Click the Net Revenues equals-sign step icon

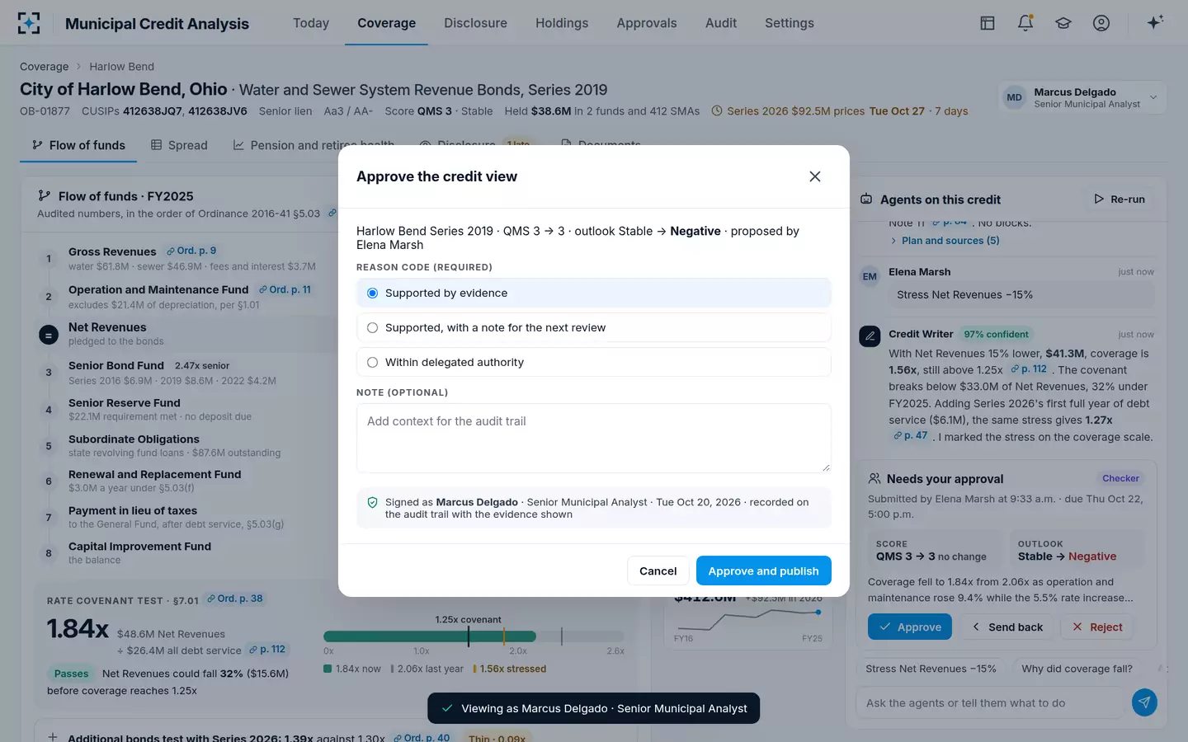point(49,335)
